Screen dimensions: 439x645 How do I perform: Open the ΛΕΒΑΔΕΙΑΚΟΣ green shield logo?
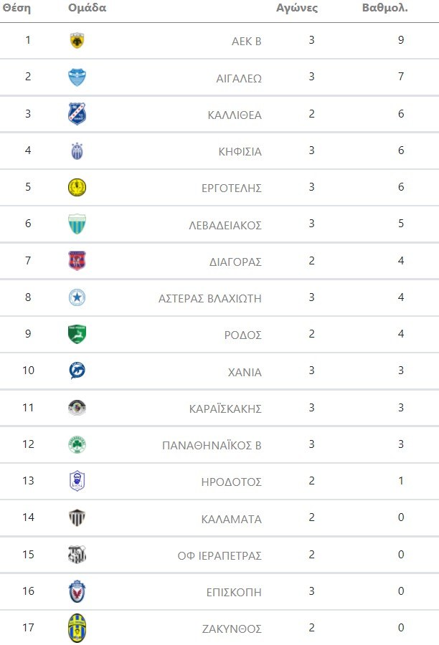(77, 224)
